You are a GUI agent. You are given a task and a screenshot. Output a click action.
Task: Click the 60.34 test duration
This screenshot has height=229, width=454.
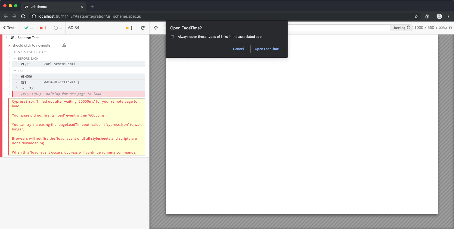pyautogui.click(x=74, y=28)
